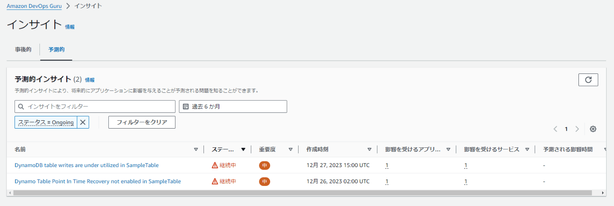This screenshot has width=614, height=206.
Task: Remove the ステータス = Ongoing filter token
Action: coord(83,122)
